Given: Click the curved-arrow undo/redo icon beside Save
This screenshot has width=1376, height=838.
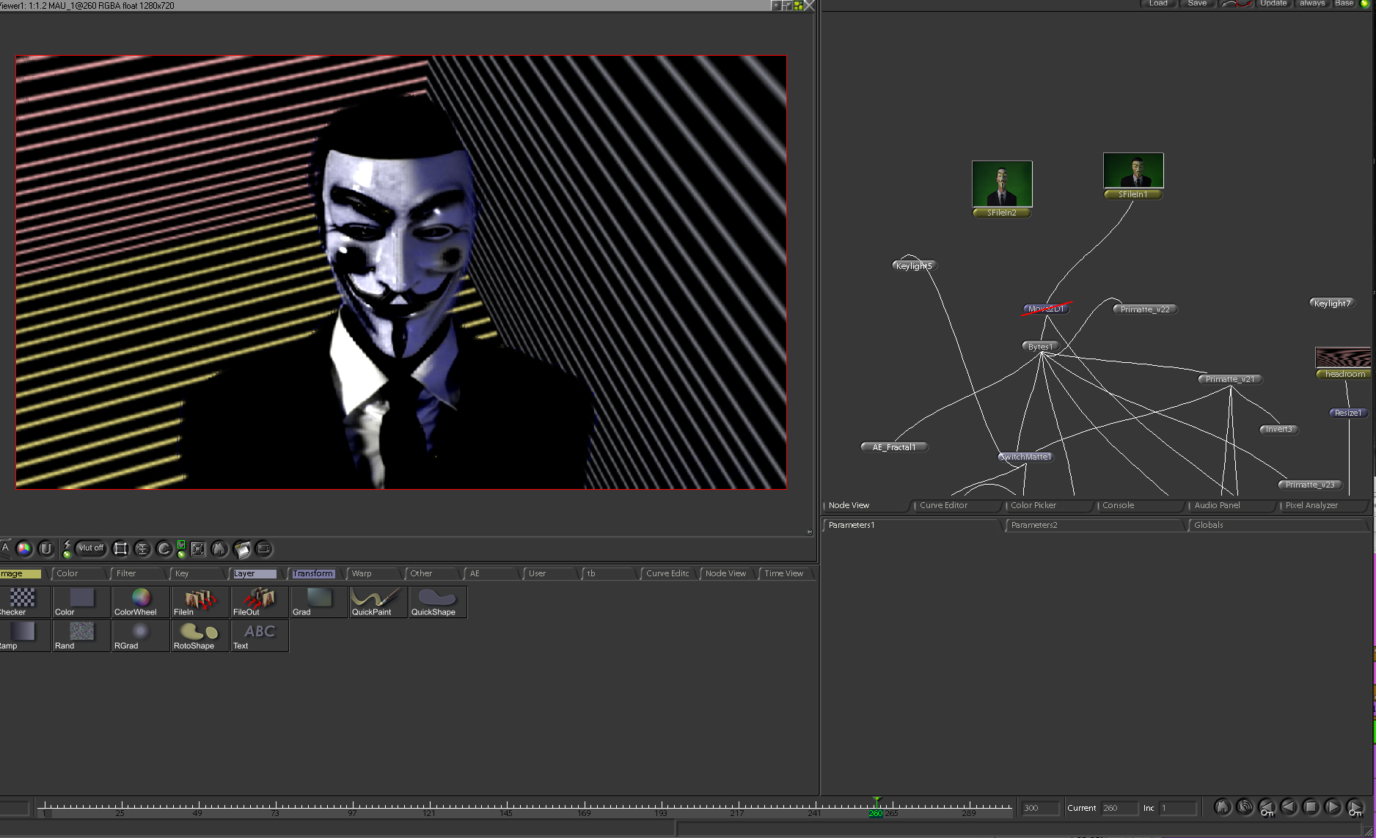Looking at the screenshot, I should pyautogui.click(x=1236, y=4).
